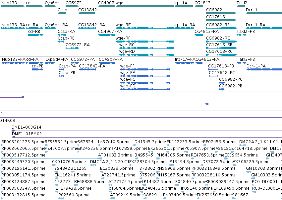
Task: Click the Ccap-RB transcript label
Action: [x=66, y=38]
